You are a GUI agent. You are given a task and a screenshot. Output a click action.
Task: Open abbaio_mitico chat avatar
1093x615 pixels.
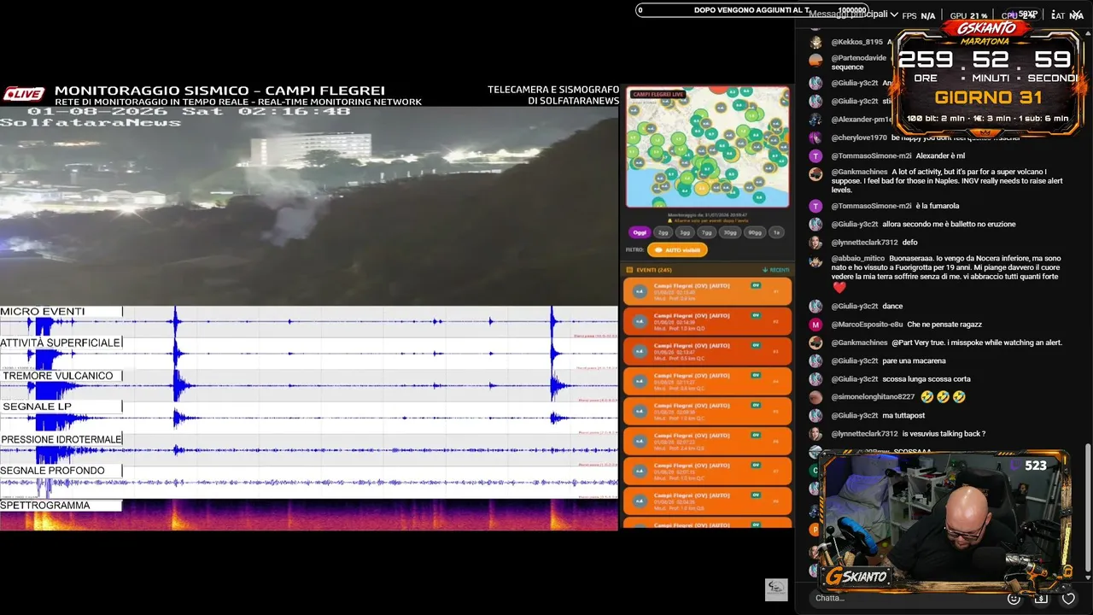click(x=815, y=261)
